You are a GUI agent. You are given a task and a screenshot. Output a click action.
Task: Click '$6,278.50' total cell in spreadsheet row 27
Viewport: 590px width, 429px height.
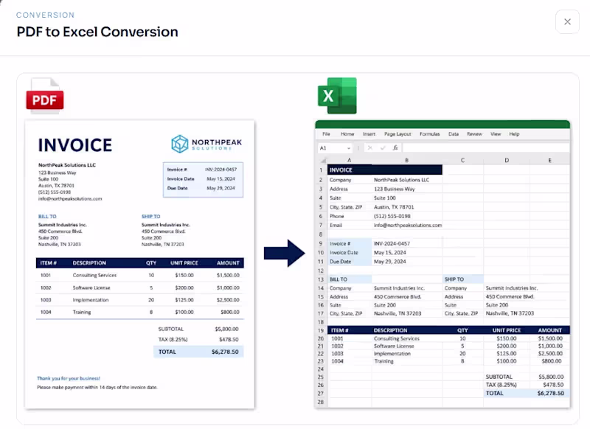(549, 394)
